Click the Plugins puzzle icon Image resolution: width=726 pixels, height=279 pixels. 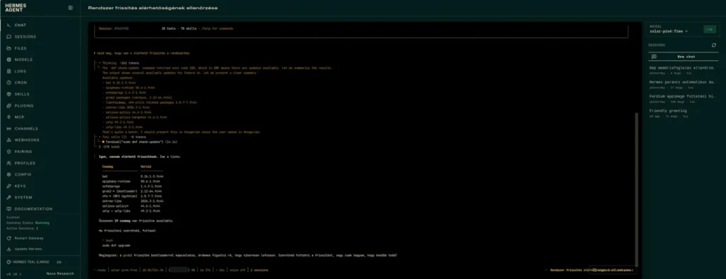(x=9, y=106)
